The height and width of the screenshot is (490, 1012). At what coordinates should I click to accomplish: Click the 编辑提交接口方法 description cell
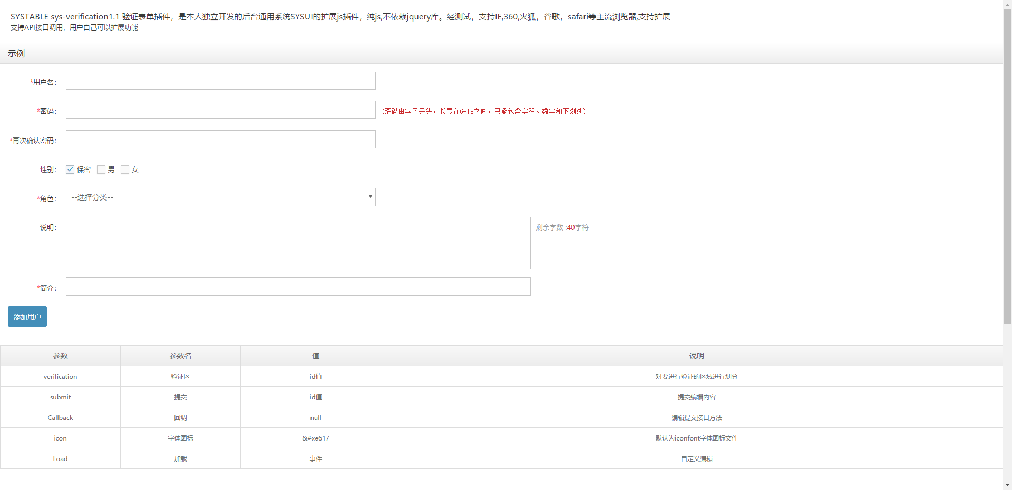[696, 417]
